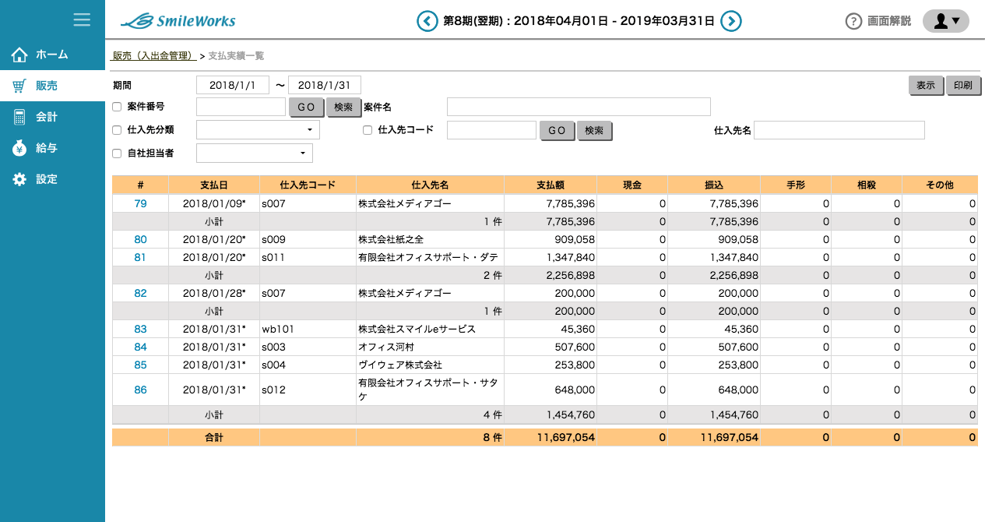Toggle the hamburger menu icon
985x522 pixels.
(82, 19)
